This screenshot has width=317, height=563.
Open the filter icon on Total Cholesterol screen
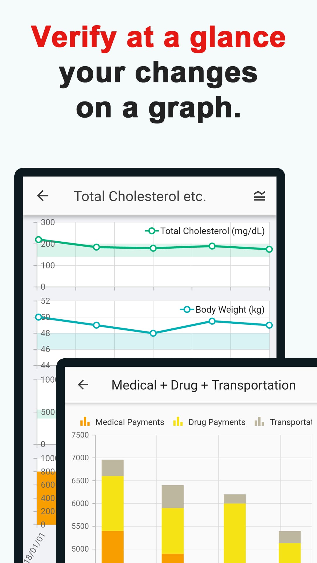pos(259,196)
